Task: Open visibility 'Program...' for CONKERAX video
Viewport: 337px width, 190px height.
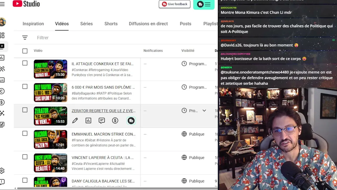Action: (x=198, y=64)
